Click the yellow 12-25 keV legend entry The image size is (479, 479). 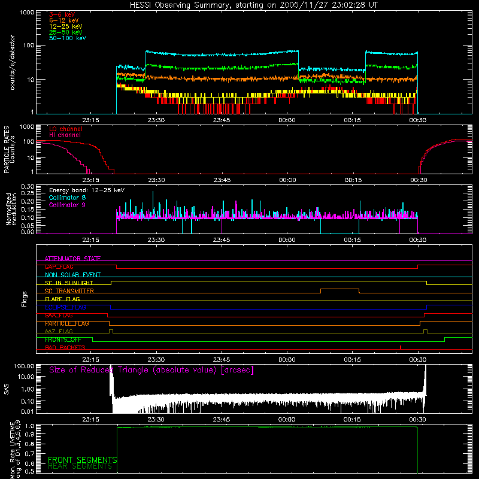(66, 26)
